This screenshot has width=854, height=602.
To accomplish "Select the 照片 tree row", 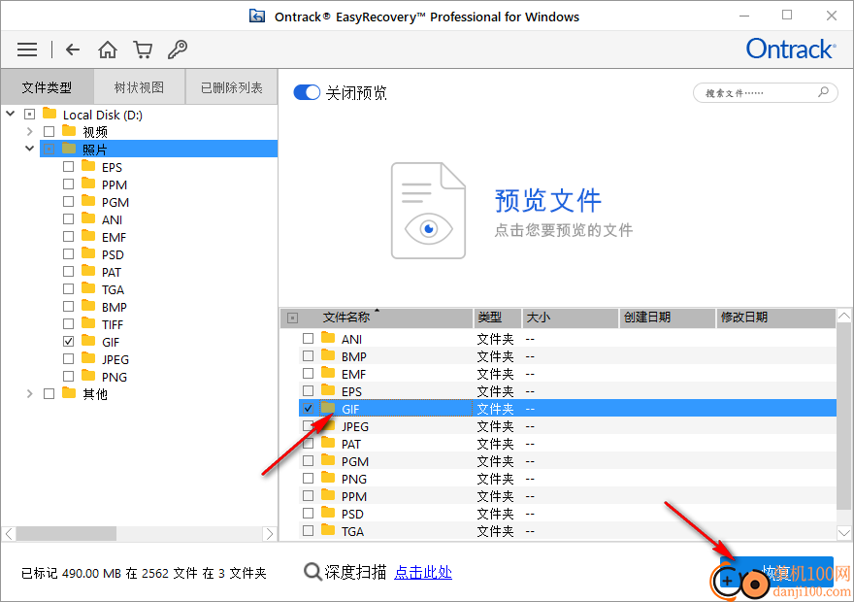I will 158,149.
